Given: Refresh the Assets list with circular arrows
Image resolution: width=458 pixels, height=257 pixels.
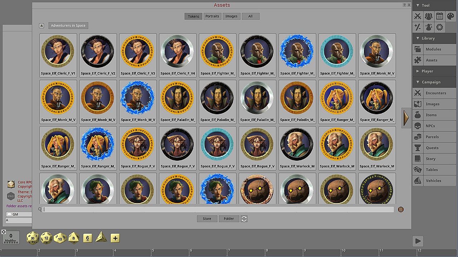Looking at the screenshot, I should coord(244,219).
